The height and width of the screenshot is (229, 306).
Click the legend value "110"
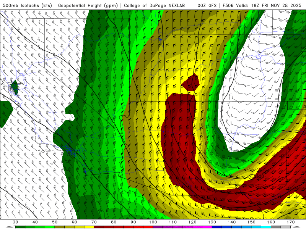[x=173, y=222]
